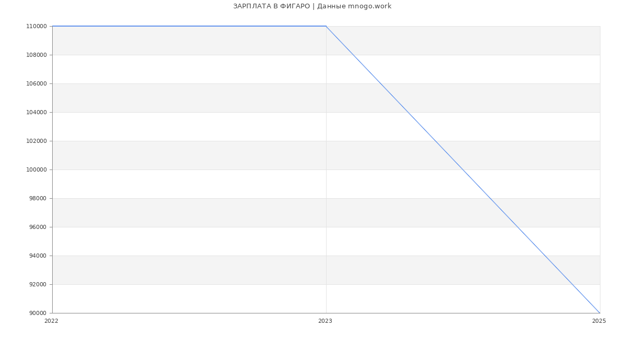
Task: Click the descending blue line at 100000
Action: click(463, 169)
